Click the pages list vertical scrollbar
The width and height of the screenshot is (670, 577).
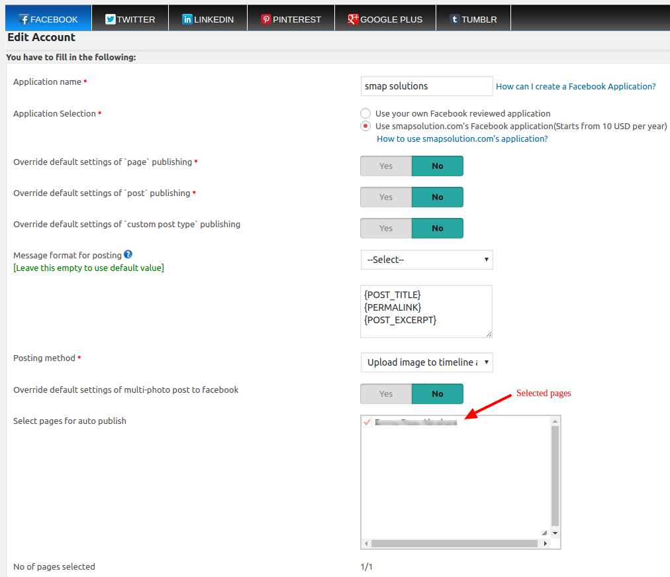pos(555,476)
